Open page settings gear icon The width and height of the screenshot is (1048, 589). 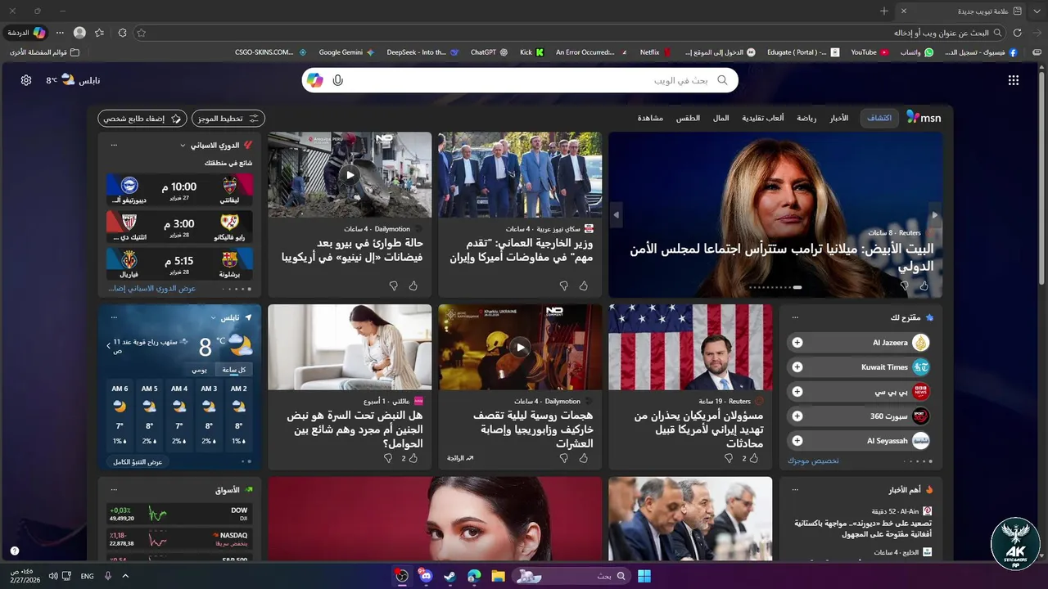point(26,80)
